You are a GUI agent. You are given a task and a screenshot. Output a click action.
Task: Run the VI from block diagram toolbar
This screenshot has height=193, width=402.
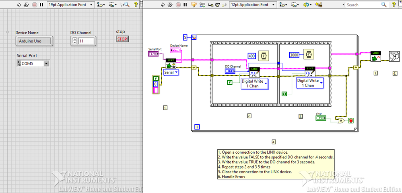(x=163, y=4)
